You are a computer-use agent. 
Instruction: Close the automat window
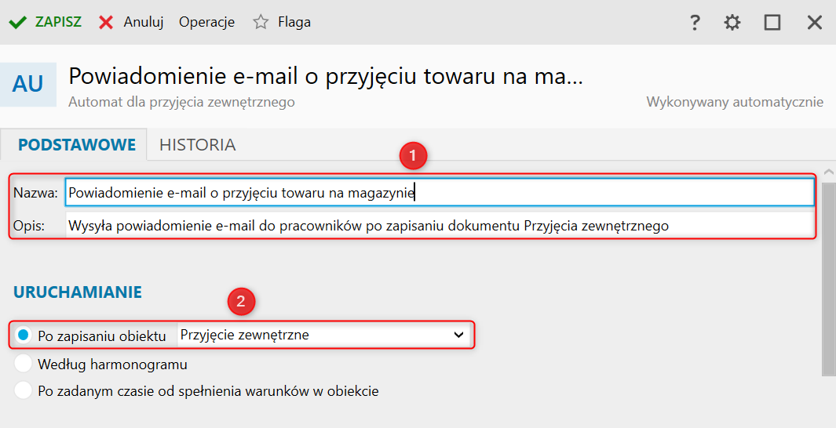point(815,23)
